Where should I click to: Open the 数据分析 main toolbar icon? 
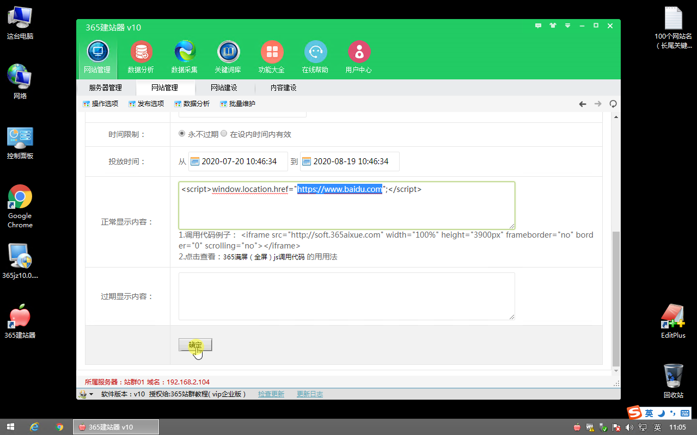tap(141, 57)
